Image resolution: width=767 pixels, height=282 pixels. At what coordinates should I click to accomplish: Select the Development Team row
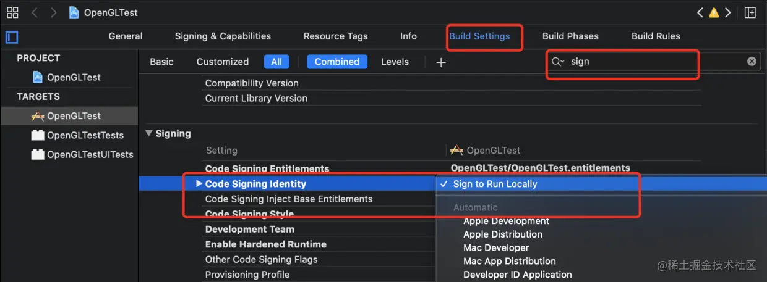tap(249, 229)
